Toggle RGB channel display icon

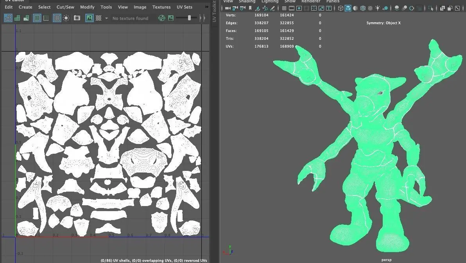coord(162,18)
